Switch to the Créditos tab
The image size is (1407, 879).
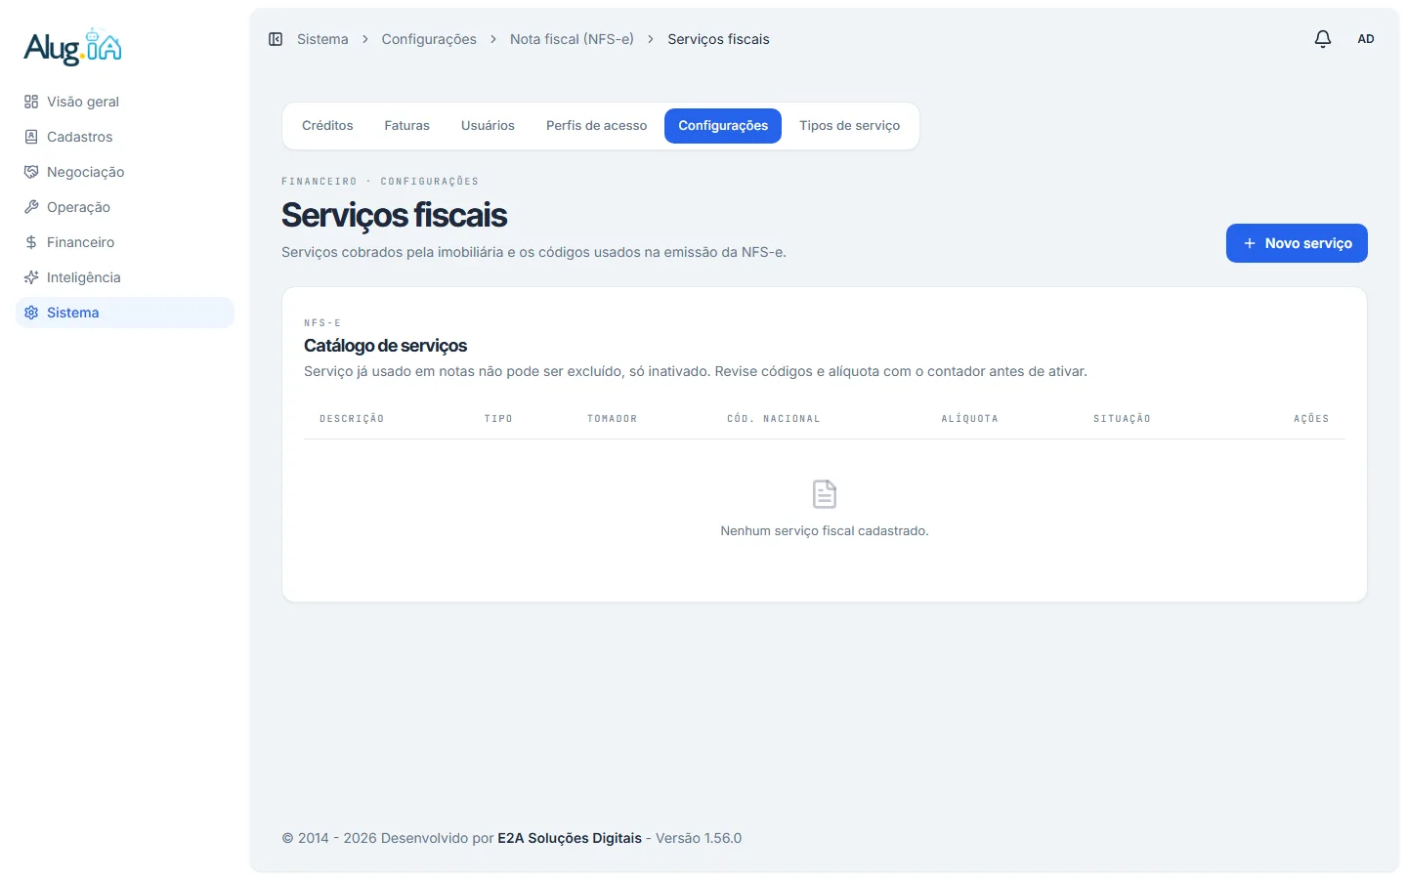point(327,126)
